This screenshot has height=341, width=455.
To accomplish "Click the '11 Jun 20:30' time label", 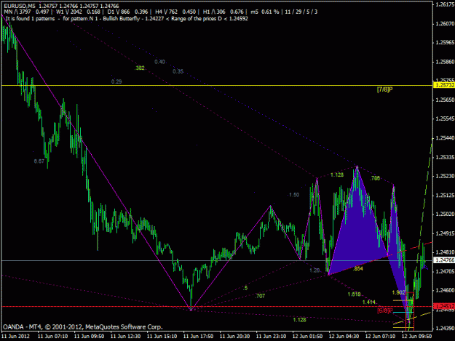I will [x=234, y=337].
